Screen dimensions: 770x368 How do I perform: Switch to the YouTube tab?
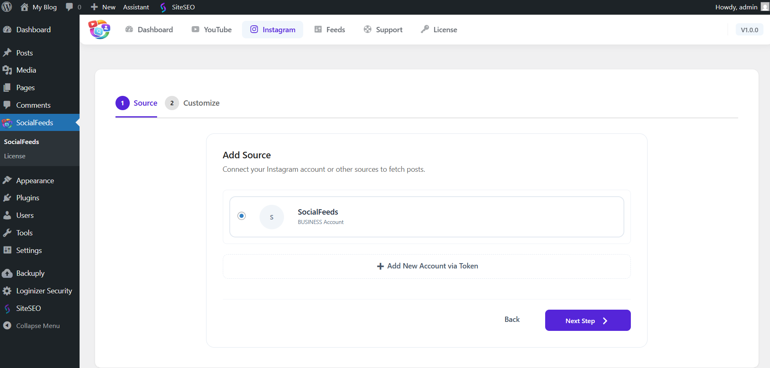212,30
